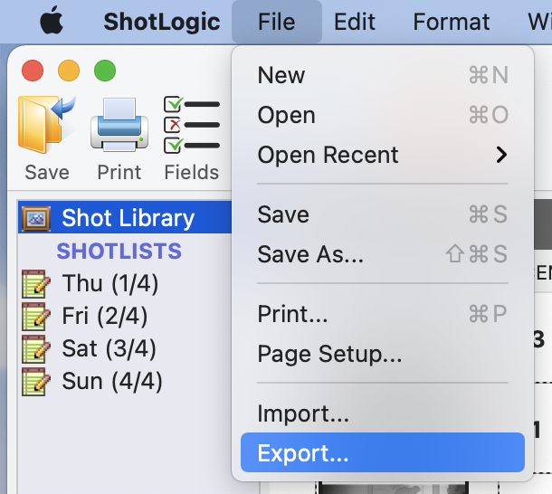
Task: Open the Fri (2/4) shotlist notepad icon
Action: [x=36, y=316]
